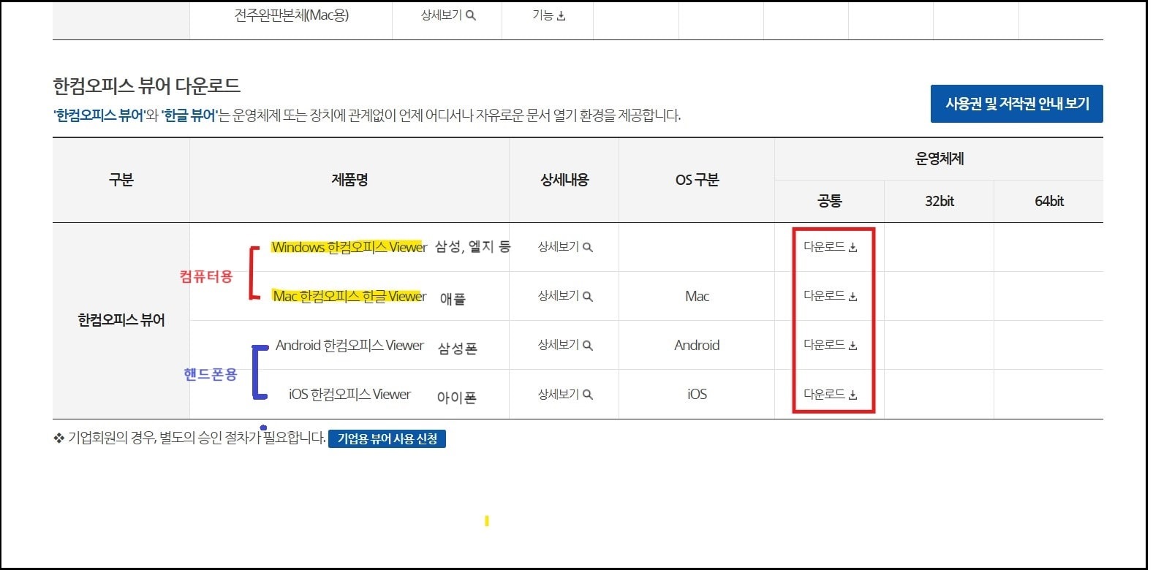The image size is (1153, 570).
Task: Click the OS 구분 column header
Action: [697, 180]
